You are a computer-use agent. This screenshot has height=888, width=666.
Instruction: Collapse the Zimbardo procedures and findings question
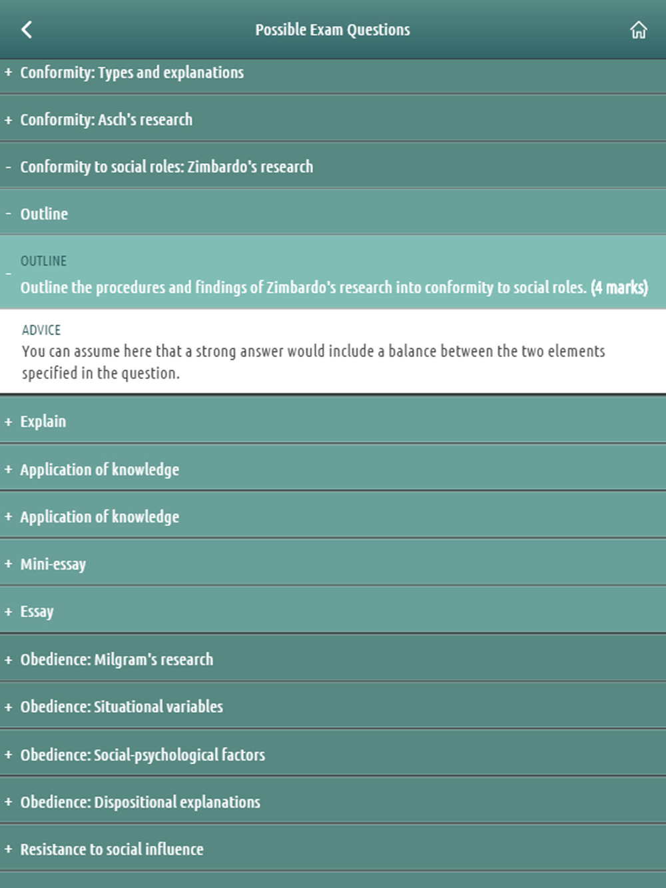tap(333, 274)
